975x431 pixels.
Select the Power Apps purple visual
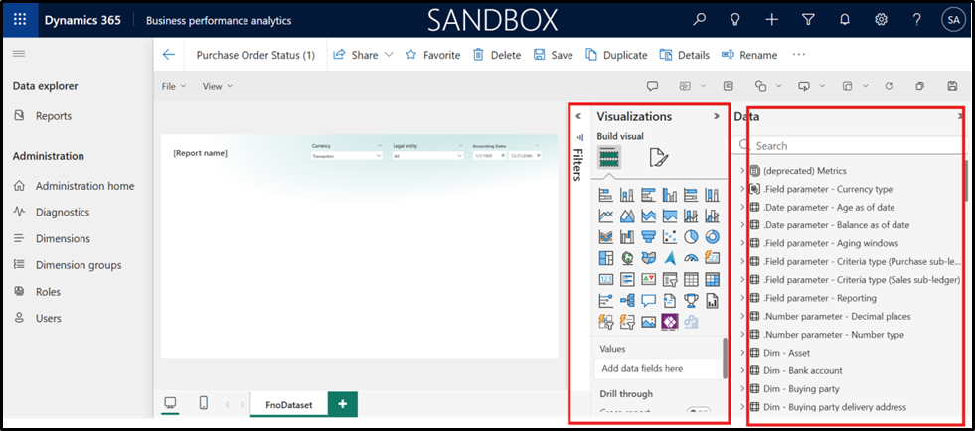click(x=670, y=322)
